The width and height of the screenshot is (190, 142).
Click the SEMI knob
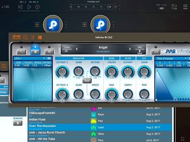coord(78,71)
